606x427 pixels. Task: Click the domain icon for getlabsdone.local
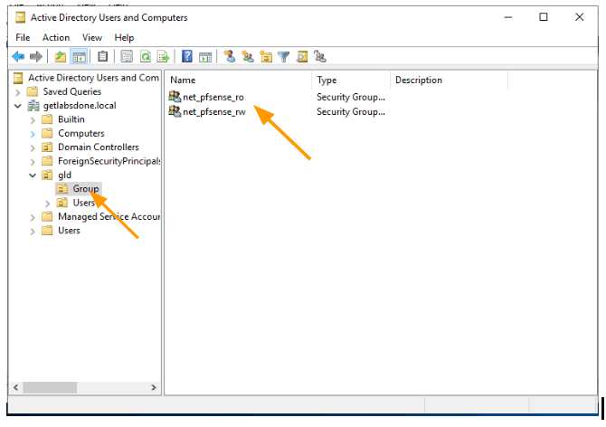(x=33, y=106)
